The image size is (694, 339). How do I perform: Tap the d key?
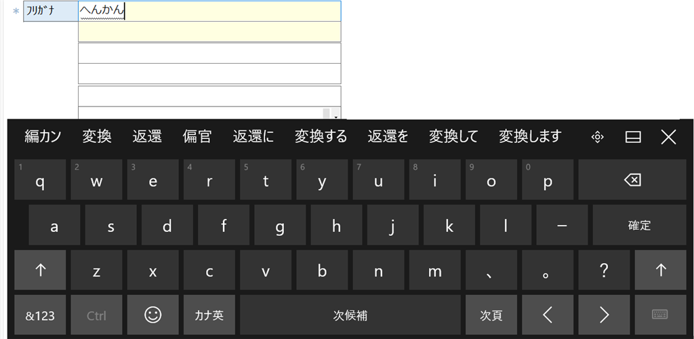pyautogui.click(x=167, y=225)
